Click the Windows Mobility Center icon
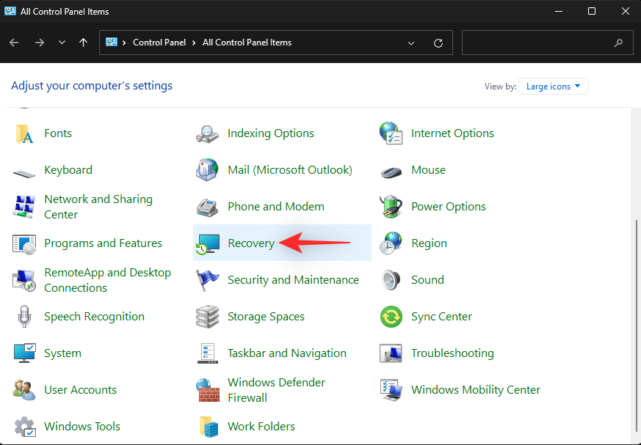 click(x=391, y=390)
